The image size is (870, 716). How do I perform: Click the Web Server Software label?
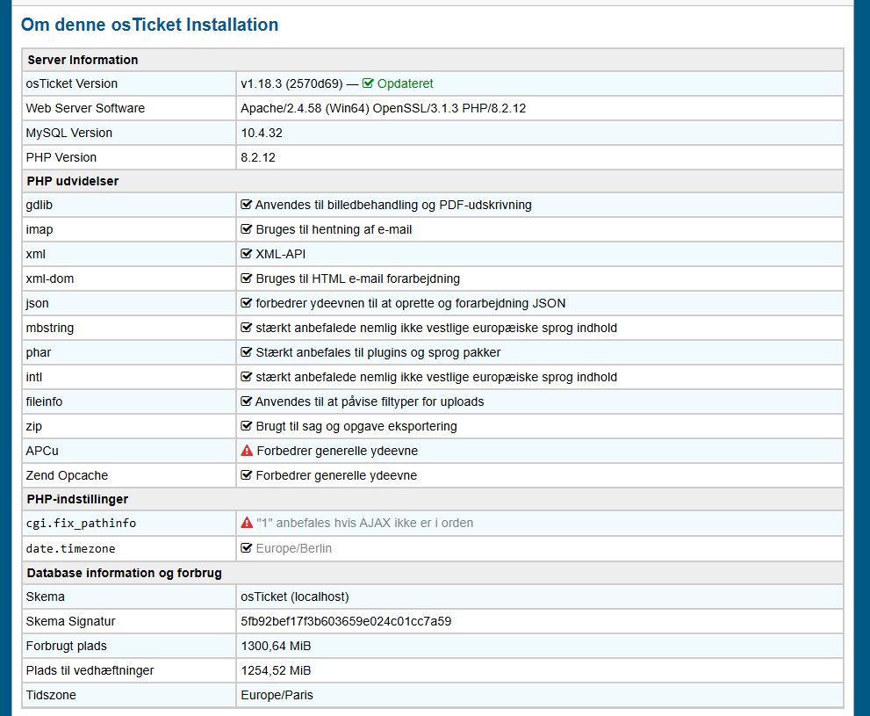coord(85,108)
